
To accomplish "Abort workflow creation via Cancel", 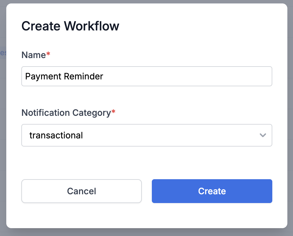I will [82, 191].
